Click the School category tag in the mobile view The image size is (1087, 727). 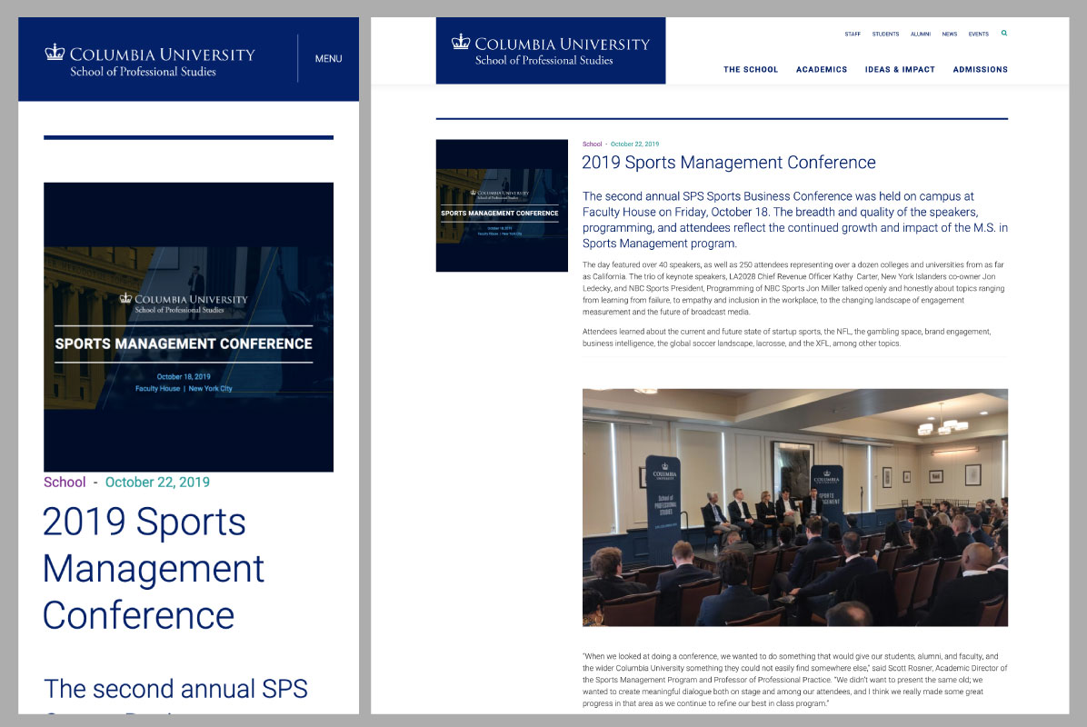[65, 483]
